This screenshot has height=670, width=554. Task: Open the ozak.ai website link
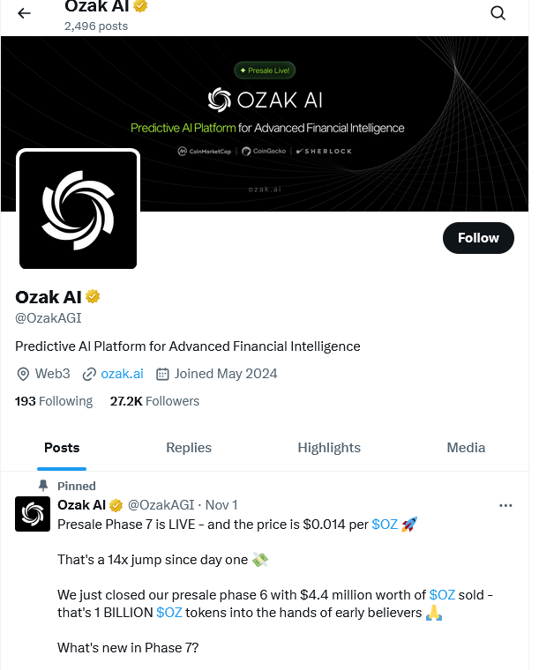(x=122, y=374)
